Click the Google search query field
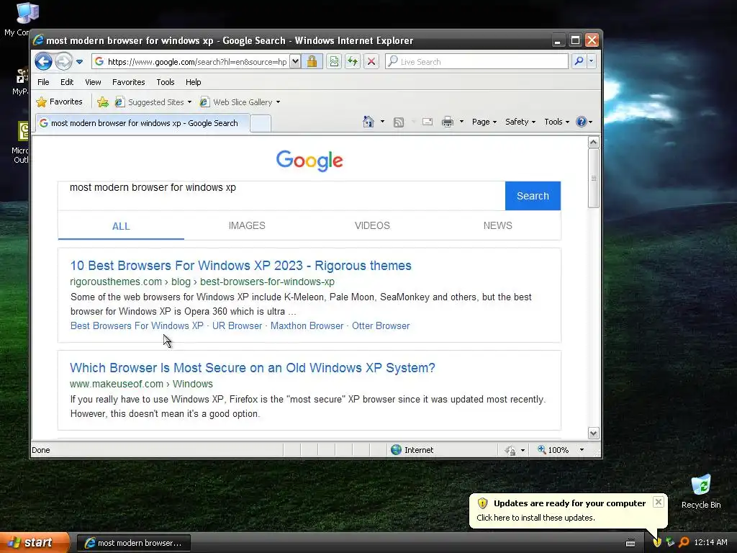 point(281,196)
